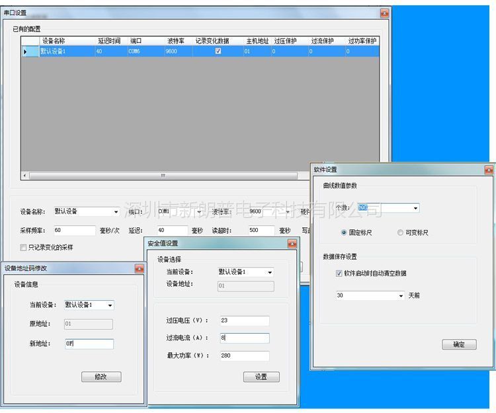Open the 当前设备 dropdown in 安全值设置
This screenshot has height=413, width=496.
[270, 272]
